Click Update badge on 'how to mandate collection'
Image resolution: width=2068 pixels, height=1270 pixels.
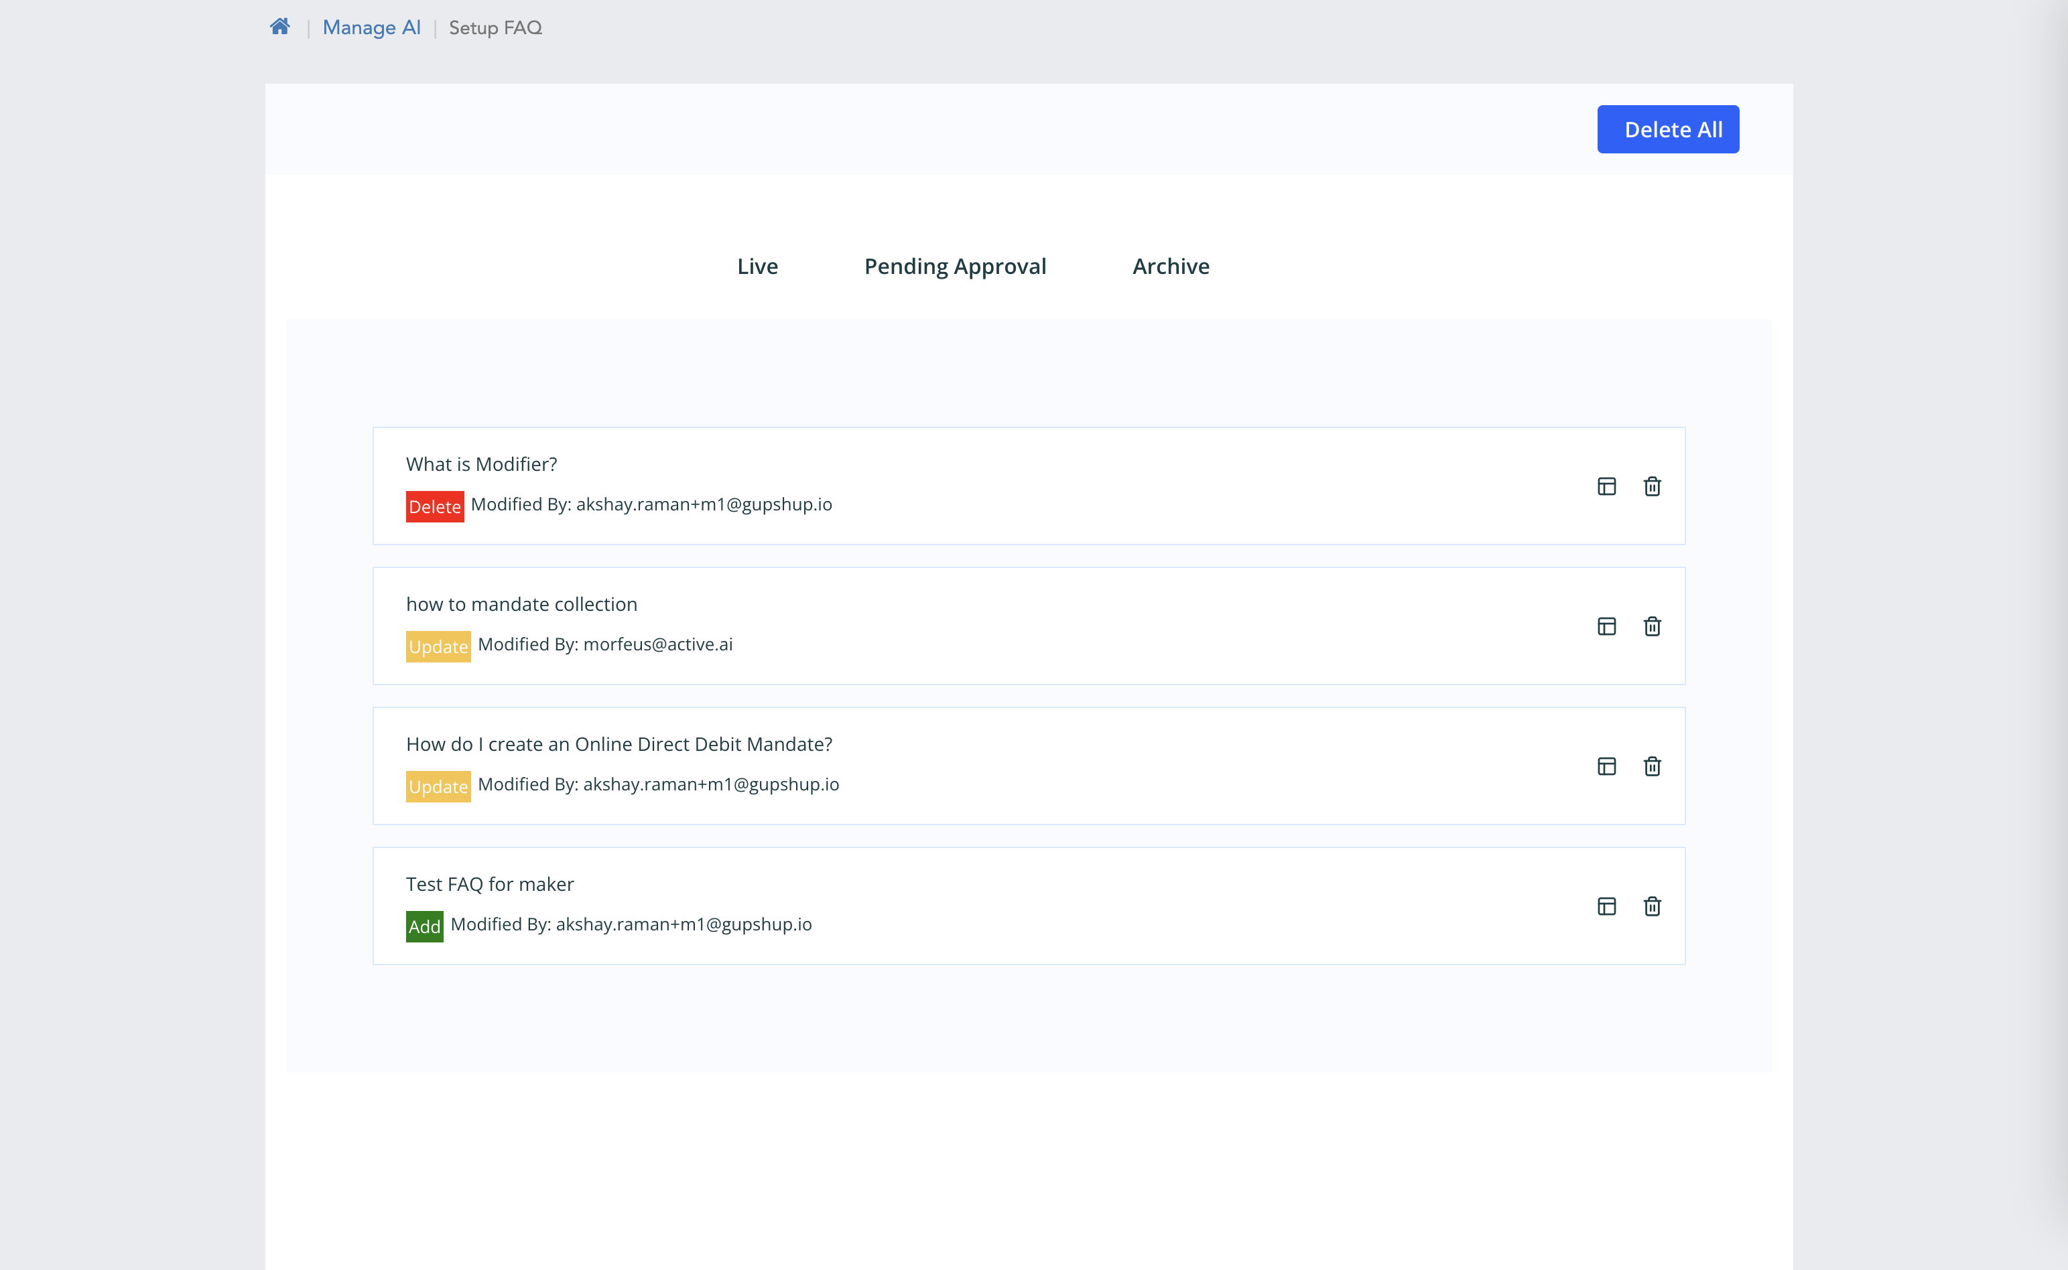coord(438,647)
